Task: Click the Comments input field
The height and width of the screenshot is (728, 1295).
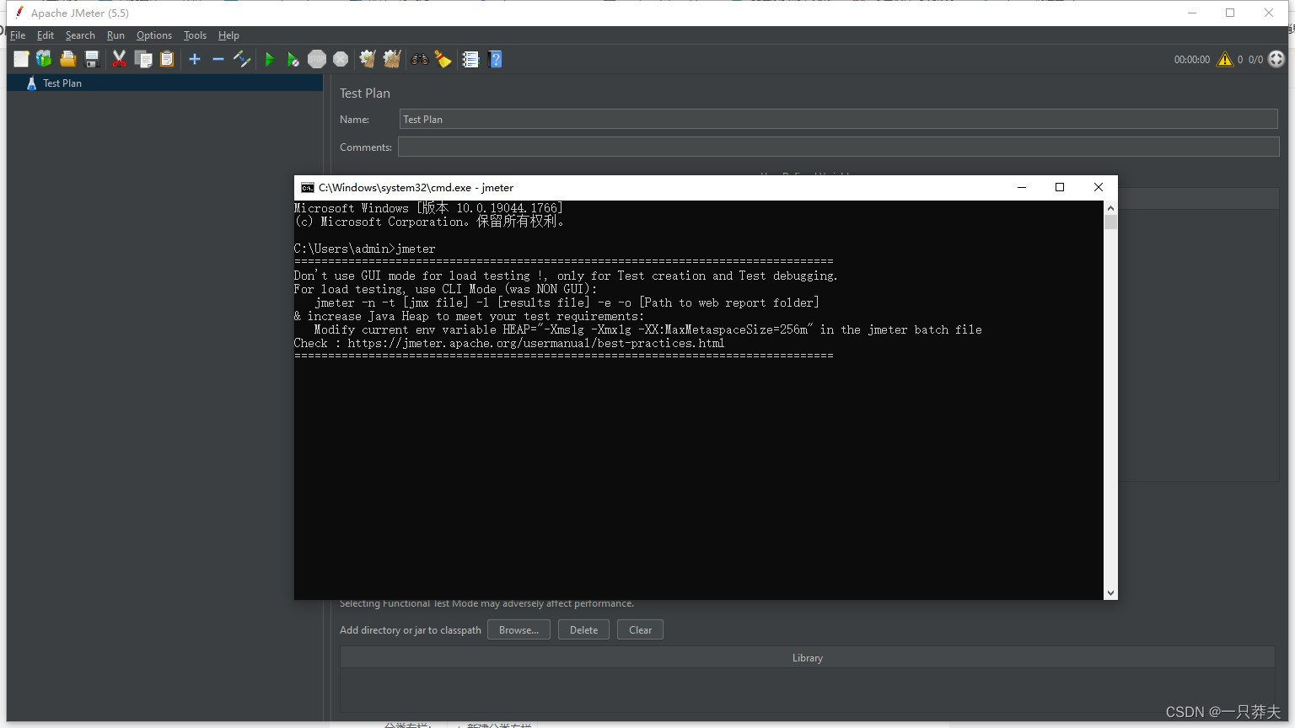Action: point(839,147)
